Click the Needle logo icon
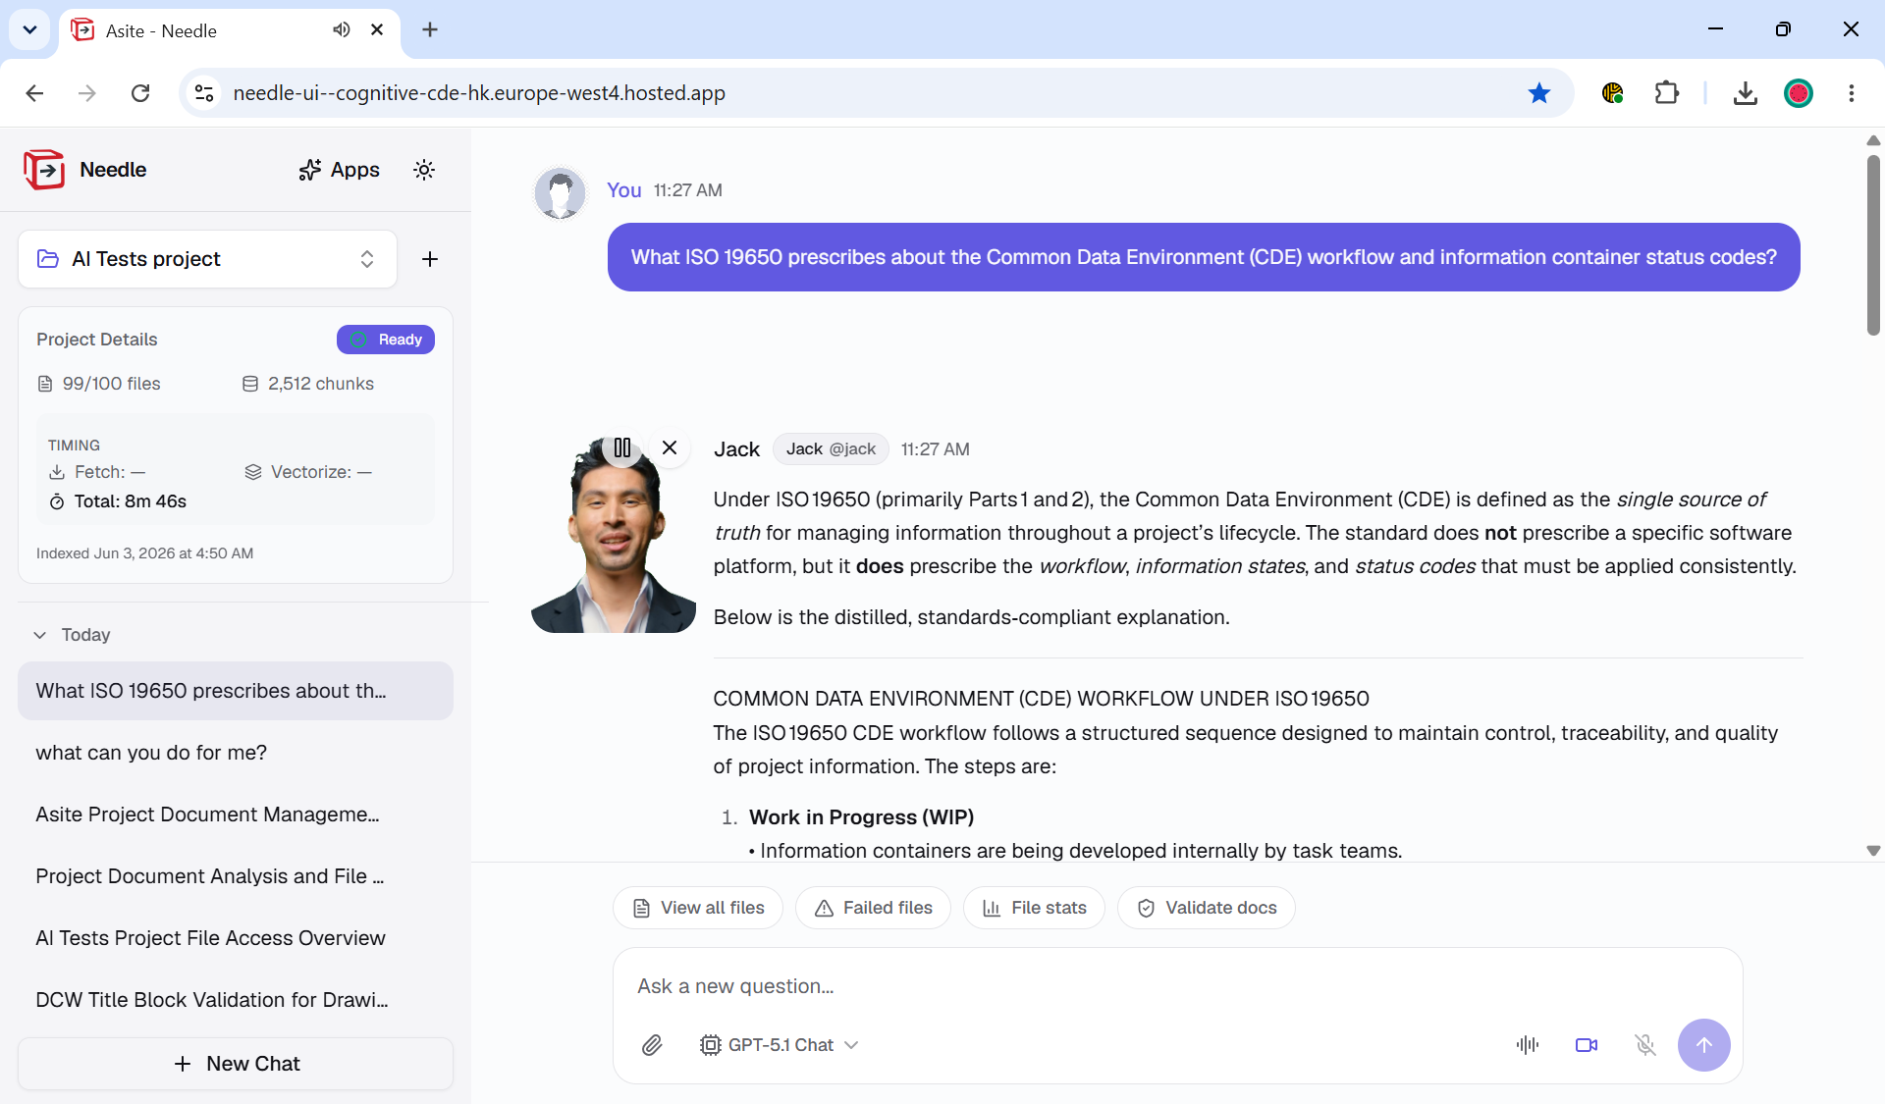The height and width of the screenshot is (1104, 1885). [x=44, y=170]
